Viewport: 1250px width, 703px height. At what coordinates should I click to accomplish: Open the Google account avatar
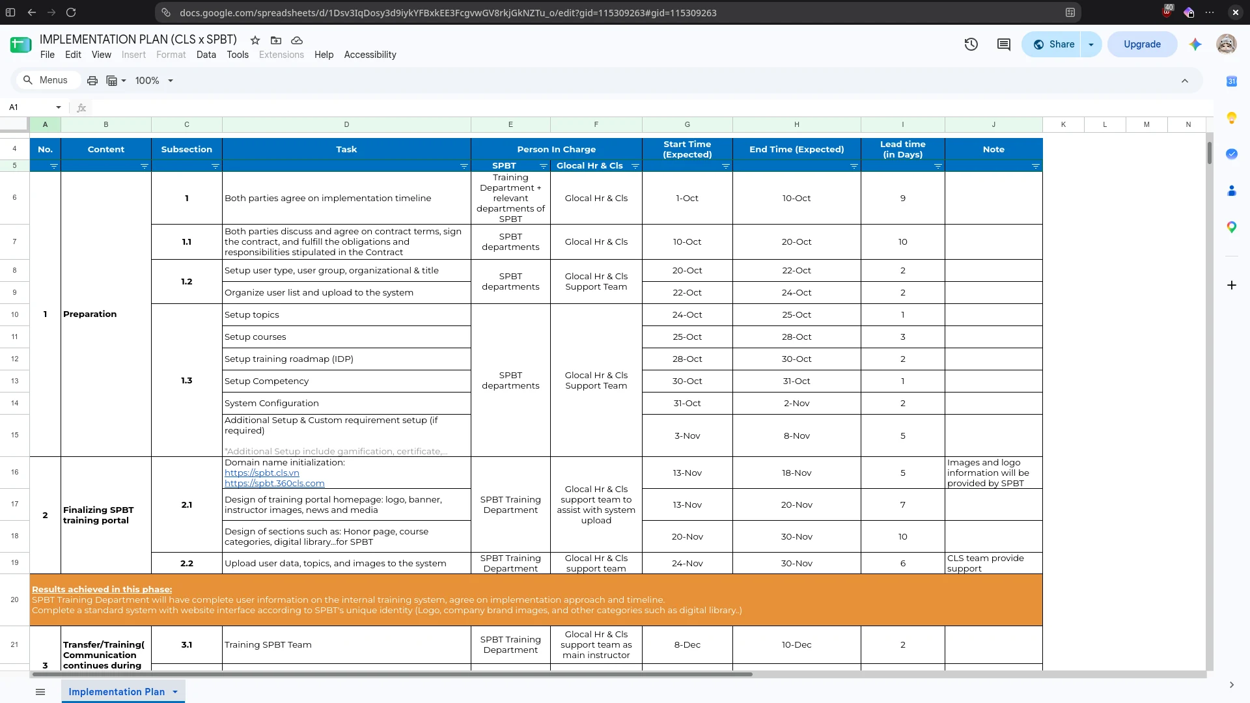coord(1227,44)
